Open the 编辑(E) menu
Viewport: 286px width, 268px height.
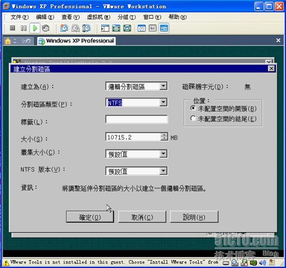45,17
